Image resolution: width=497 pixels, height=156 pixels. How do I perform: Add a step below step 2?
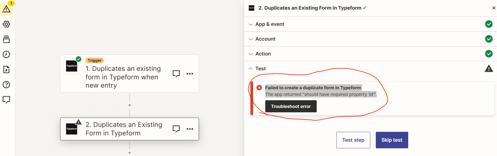[130, 153]
